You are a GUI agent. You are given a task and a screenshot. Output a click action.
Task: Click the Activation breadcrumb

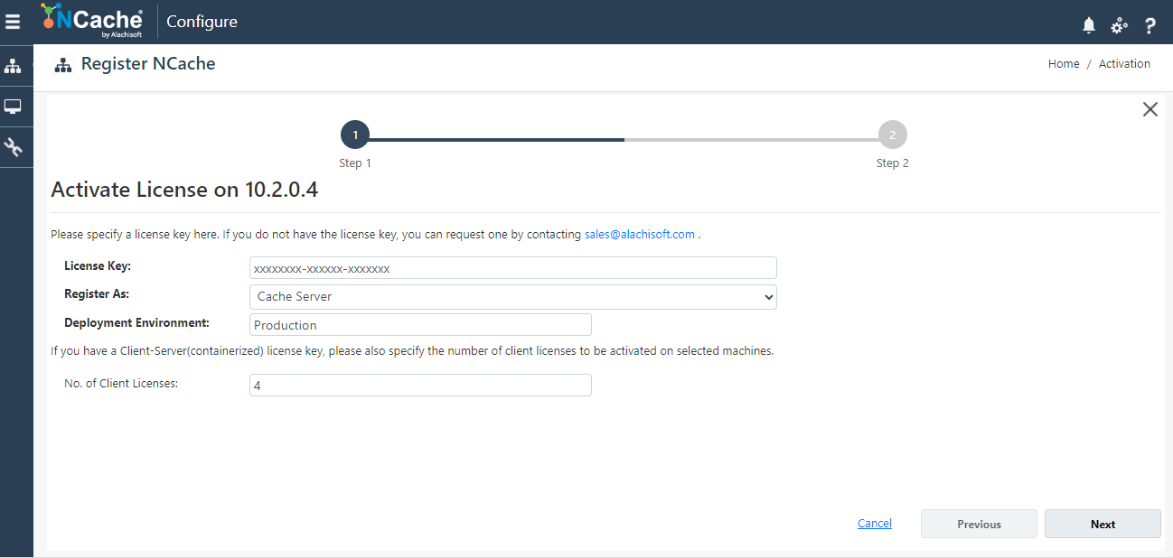click(1124, 64)
